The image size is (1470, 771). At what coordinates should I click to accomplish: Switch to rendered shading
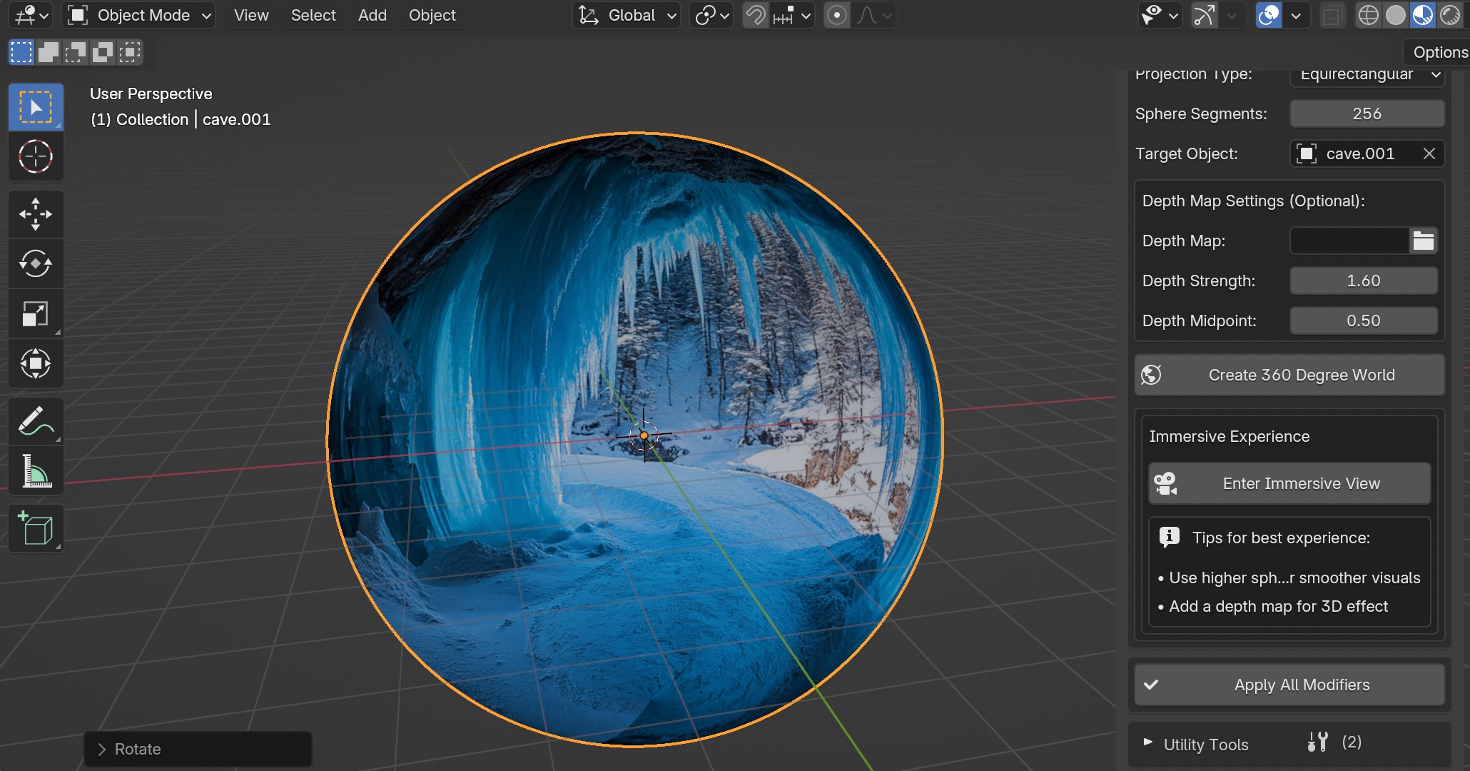[x=1449, y=15]
